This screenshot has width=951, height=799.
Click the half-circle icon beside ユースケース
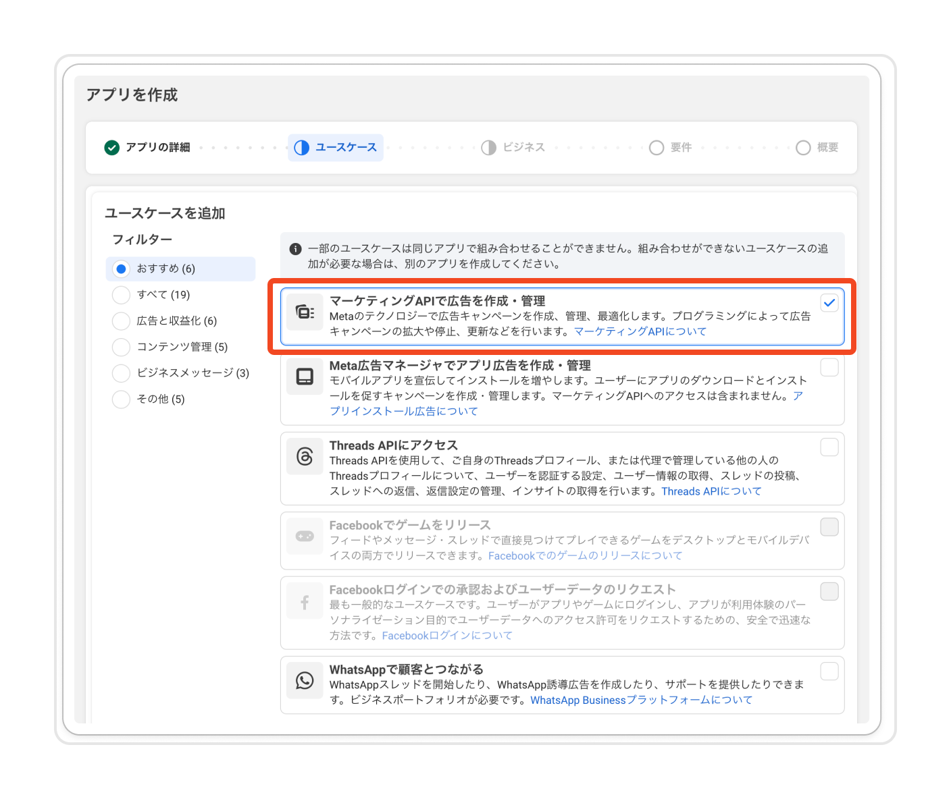coord(302,147)
